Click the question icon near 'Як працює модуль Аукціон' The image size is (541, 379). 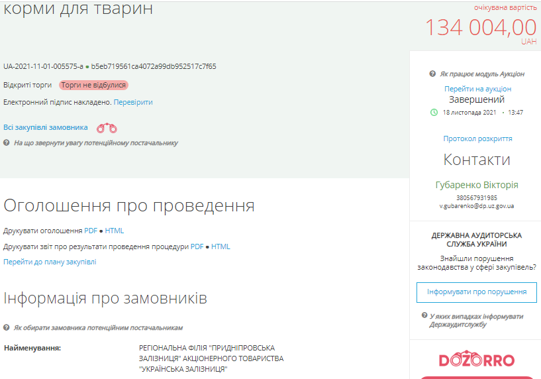pos(432,74)
